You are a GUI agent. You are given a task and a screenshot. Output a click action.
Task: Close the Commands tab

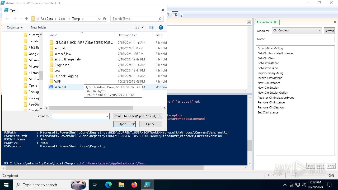[x=275, y=22]
